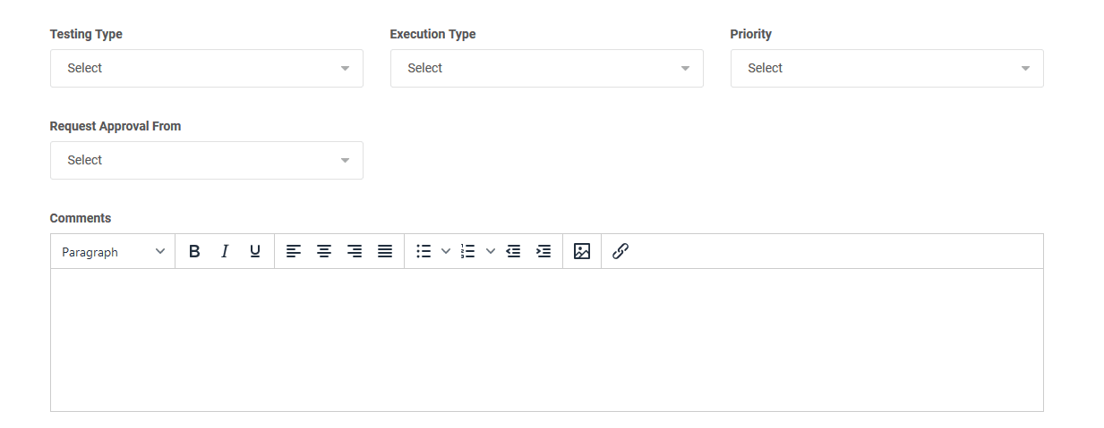Insert link into Comments editor
The image size is (1104, 428).
tap(620, 252)
